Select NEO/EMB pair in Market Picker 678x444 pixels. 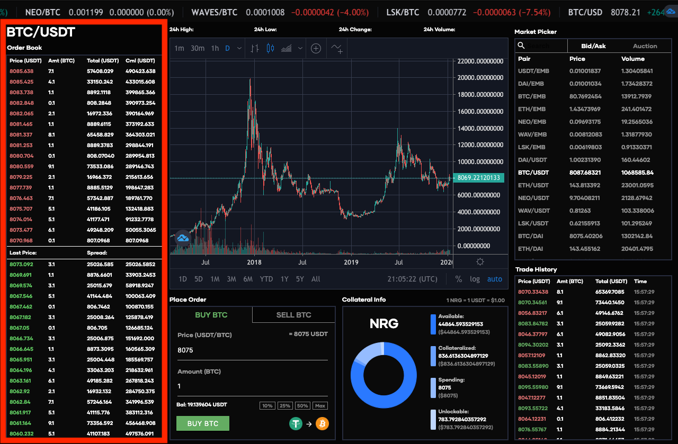593,122
